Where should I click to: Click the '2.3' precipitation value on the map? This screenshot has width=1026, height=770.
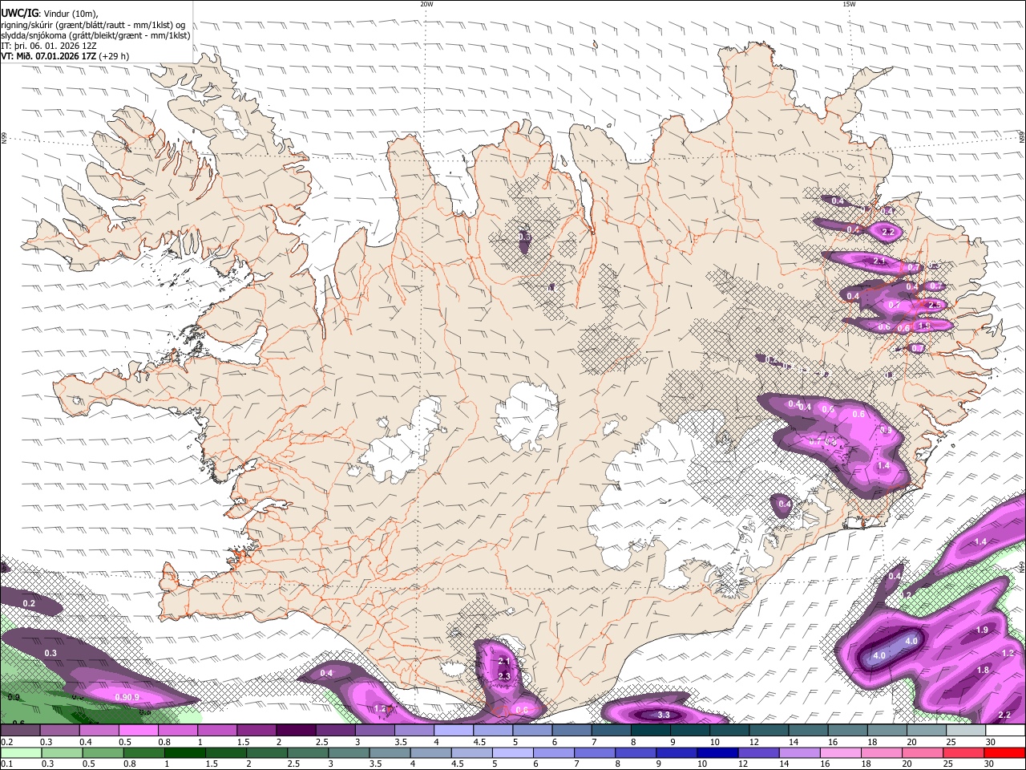coord(504,676)
